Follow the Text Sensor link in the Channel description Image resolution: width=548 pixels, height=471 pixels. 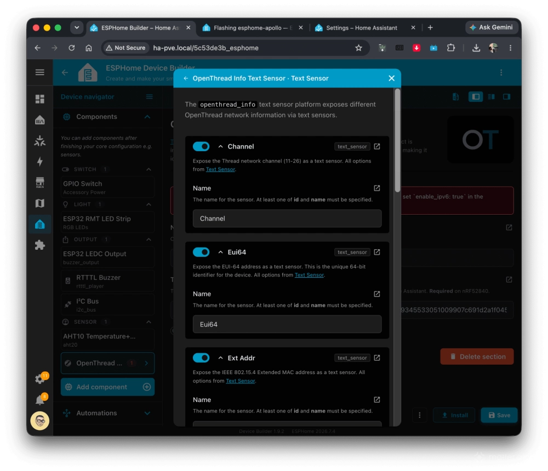tap(220, 169)
